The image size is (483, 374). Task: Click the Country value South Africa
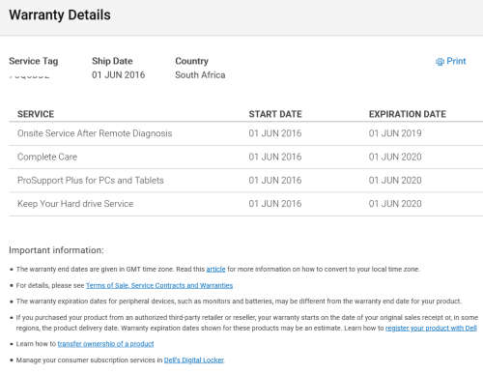pyautogui.click(x=200, y=75)
